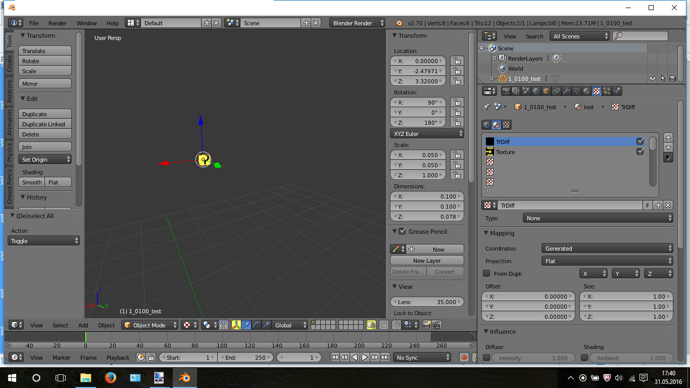Open the Constraints properties tab chain icon

point(556,91)
